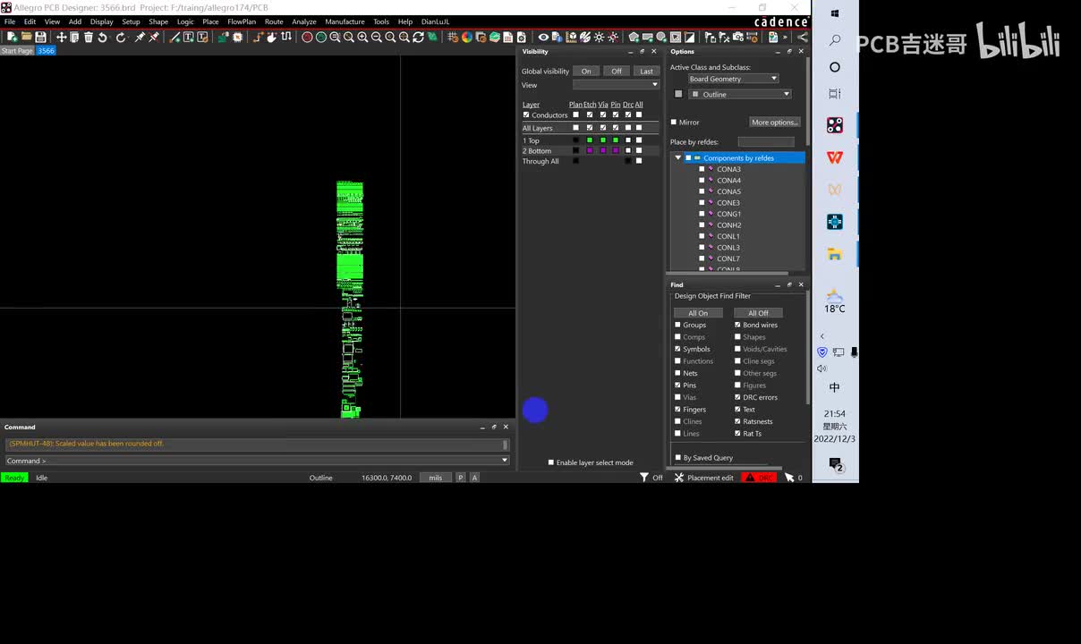Click the Zoom In magnifier icon
1081x644 pixels.
tap(362, 37)
